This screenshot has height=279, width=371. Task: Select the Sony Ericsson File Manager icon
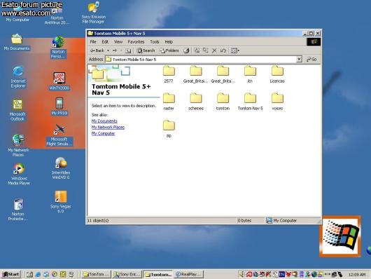pos(94,13)
